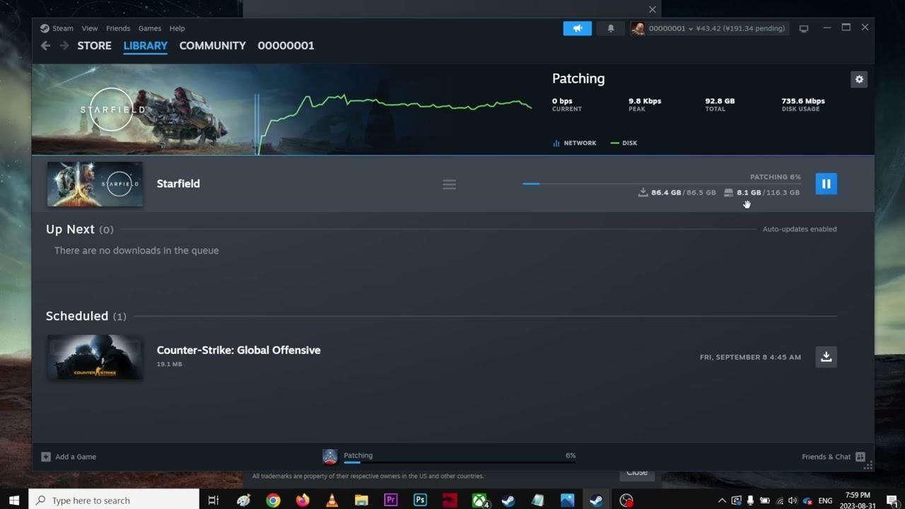Open the Friends menu
The height and width of the screenshot is (509, 905).
[118, 28]
